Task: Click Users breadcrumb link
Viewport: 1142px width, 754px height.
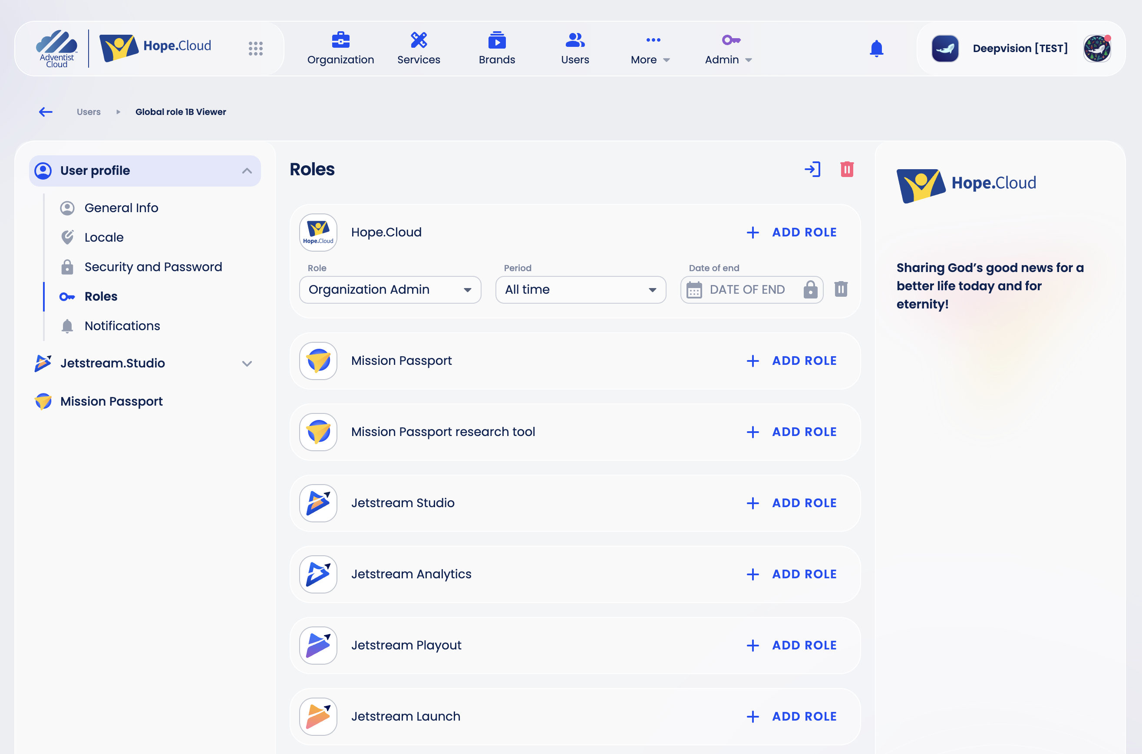Action: click(89, 112)
